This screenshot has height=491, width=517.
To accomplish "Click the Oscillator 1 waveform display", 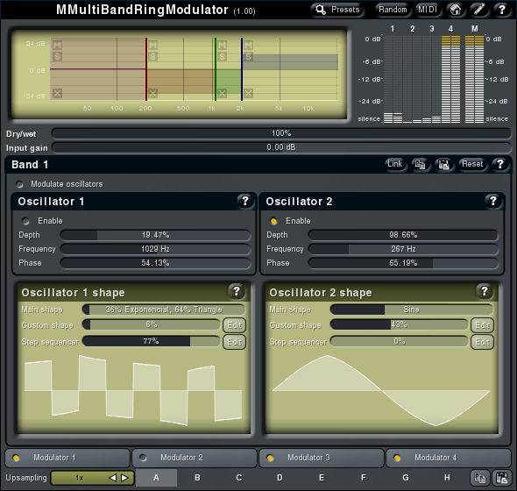I will (x=133, y=391).
